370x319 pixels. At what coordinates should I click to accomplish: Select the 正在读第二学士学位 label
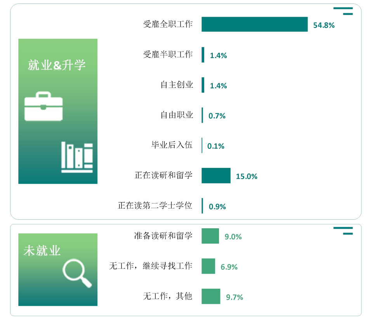click(155, 205)
